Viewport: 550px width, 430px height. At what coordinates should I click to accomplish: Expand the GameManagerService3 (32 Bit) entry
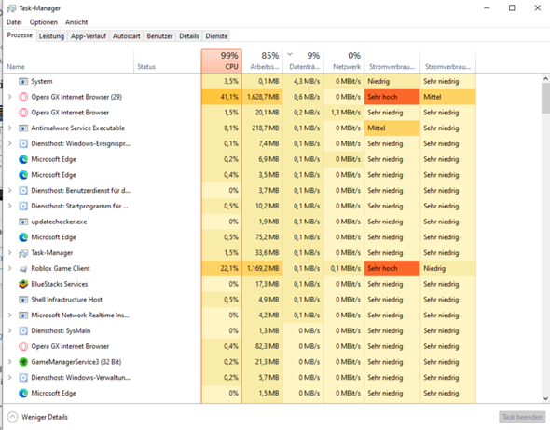coord(10,362)
